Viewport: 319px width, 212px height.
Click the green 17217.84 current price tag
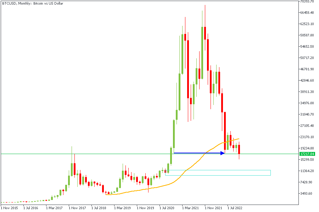[x=307, y=154]
